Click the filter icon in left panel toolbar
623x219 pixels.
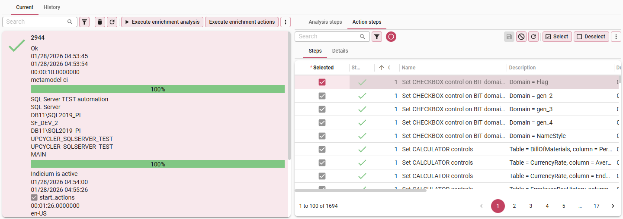pos(84,22)
